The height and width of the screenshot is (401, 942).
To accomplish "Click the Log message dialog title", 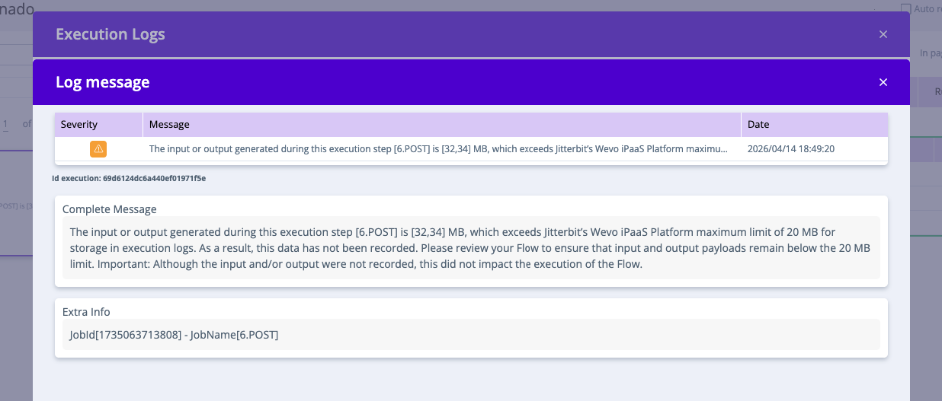I will tap(102, 82).
